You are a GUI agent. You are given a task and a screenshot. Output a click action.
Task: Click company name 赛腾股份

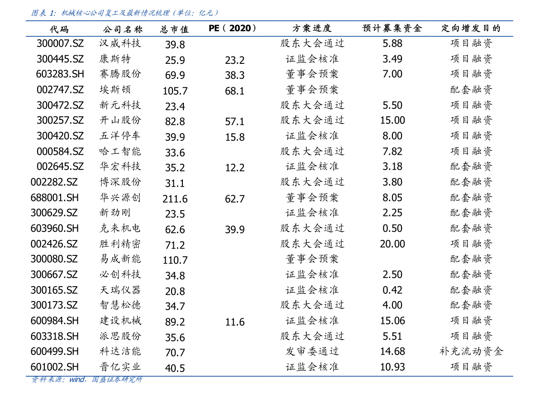120,74
